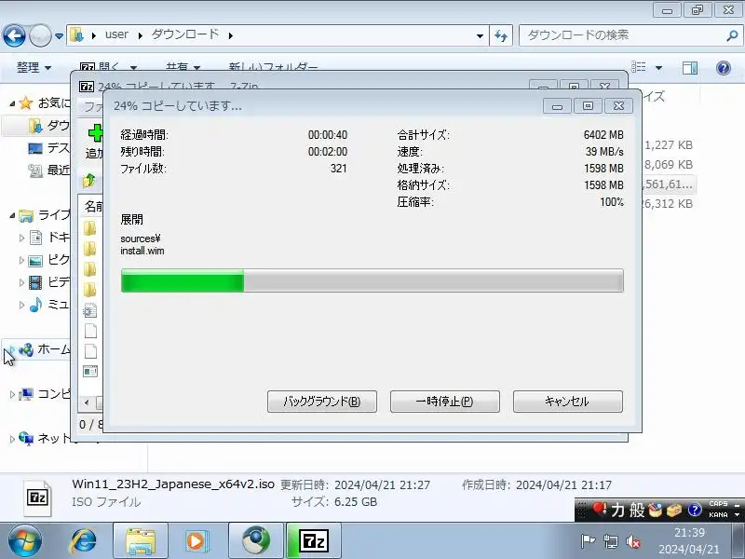Open Internet Explorer from taskbar
Screen dimensions: 745x559
pos(84,541)
